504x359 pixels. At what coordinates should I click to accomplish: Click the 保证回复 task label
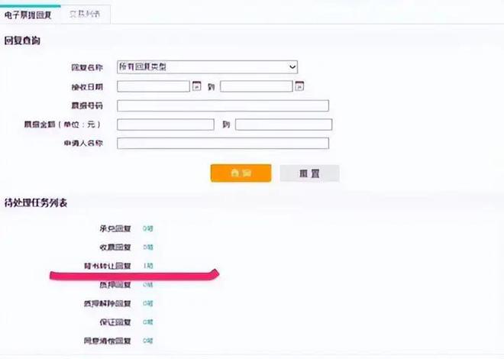(115, 322)
